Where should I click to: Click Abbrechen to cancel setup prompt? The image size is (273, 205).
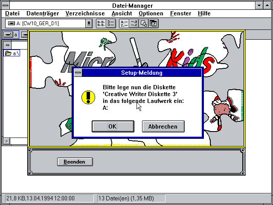click(x=163, y=126)
